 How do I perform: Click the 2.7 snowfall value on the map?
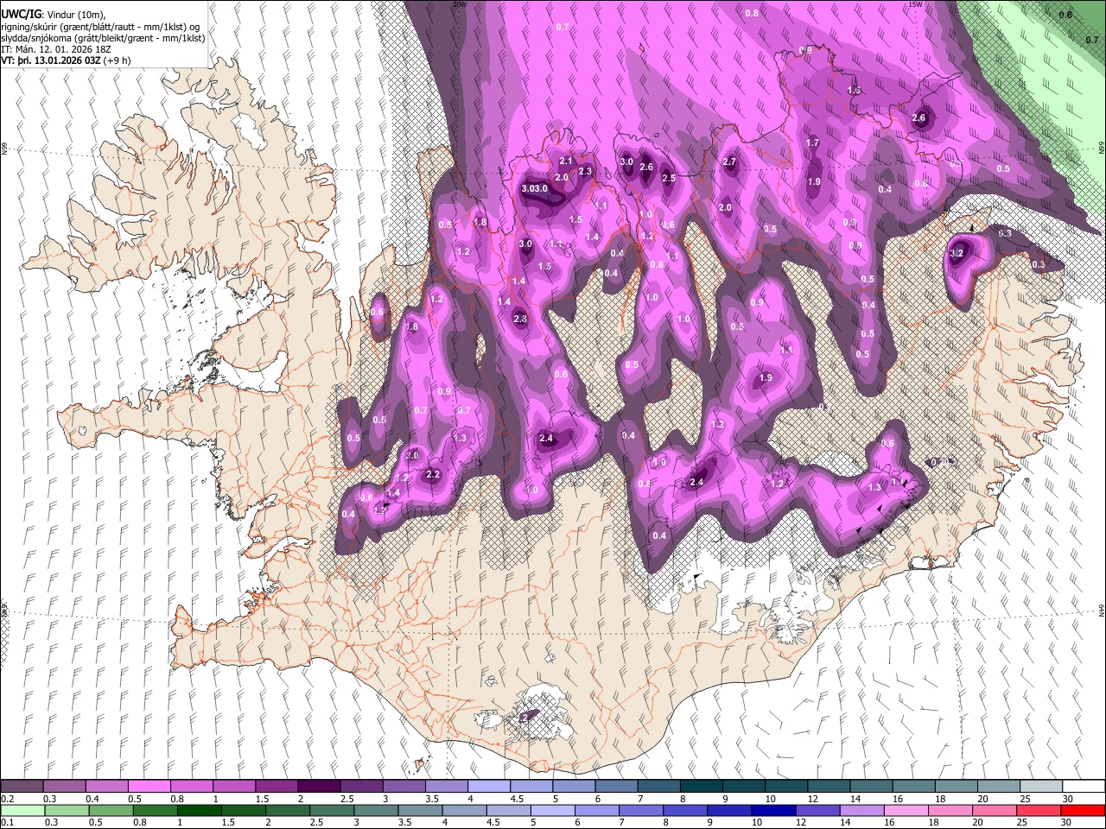[729, 162]
